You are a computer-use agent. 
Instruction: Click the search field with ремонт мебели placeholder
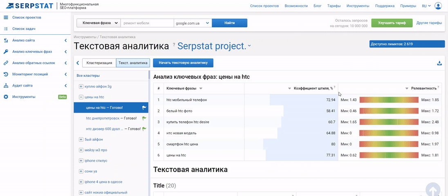coord(147,23)
